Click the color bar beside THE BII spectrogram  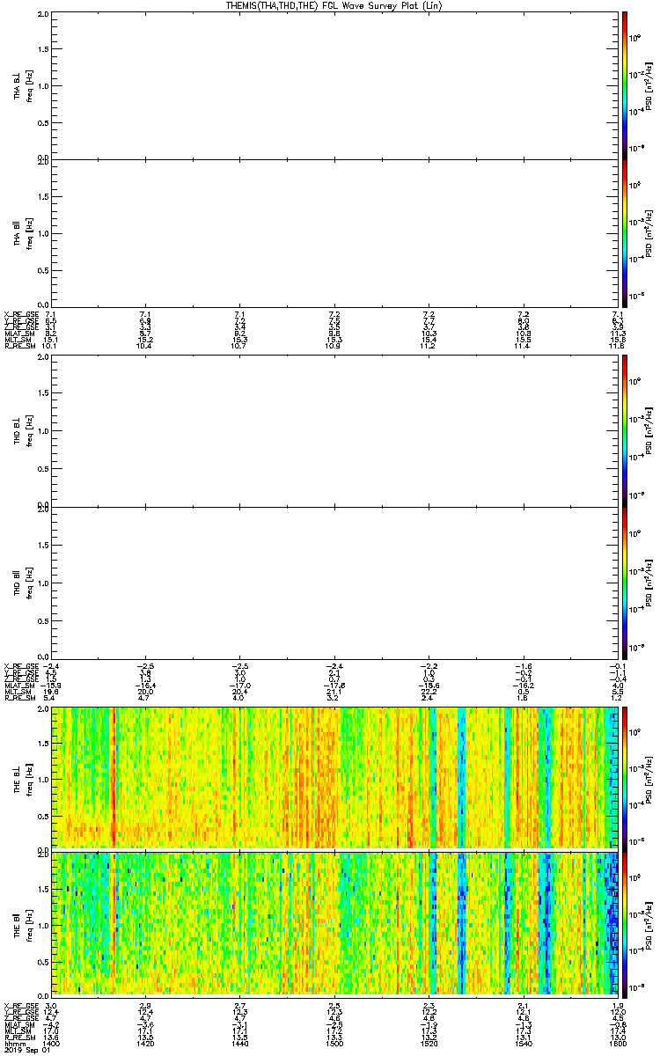point(625,923)
